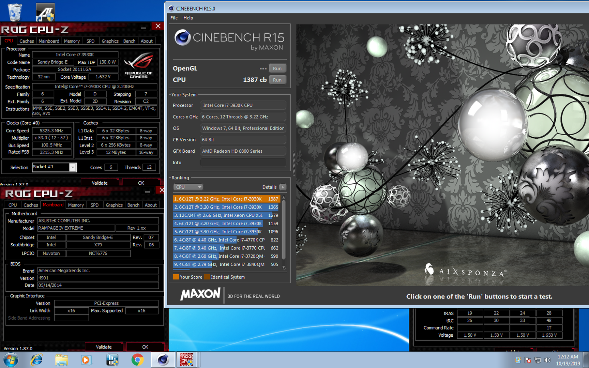Viewport: 589px width, 368px height.
Task: Click the Show Desktop strip at taskbar end
Action: tap(586, 360)
